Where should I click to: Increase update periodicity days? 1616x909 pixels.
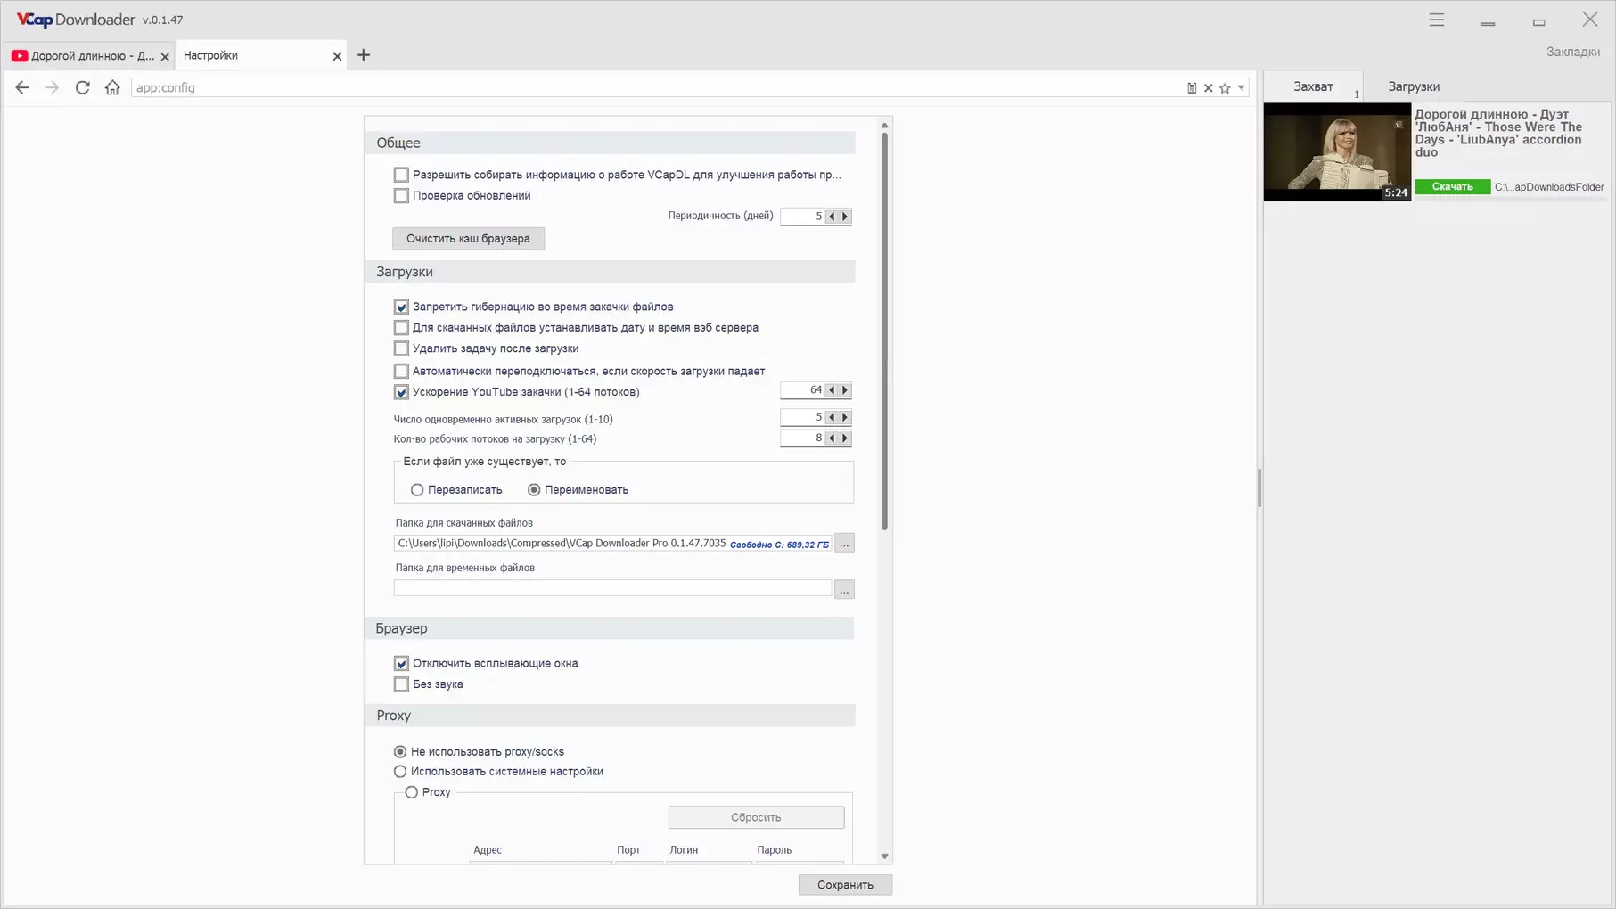pyautogui.click(x=845, y=217)
